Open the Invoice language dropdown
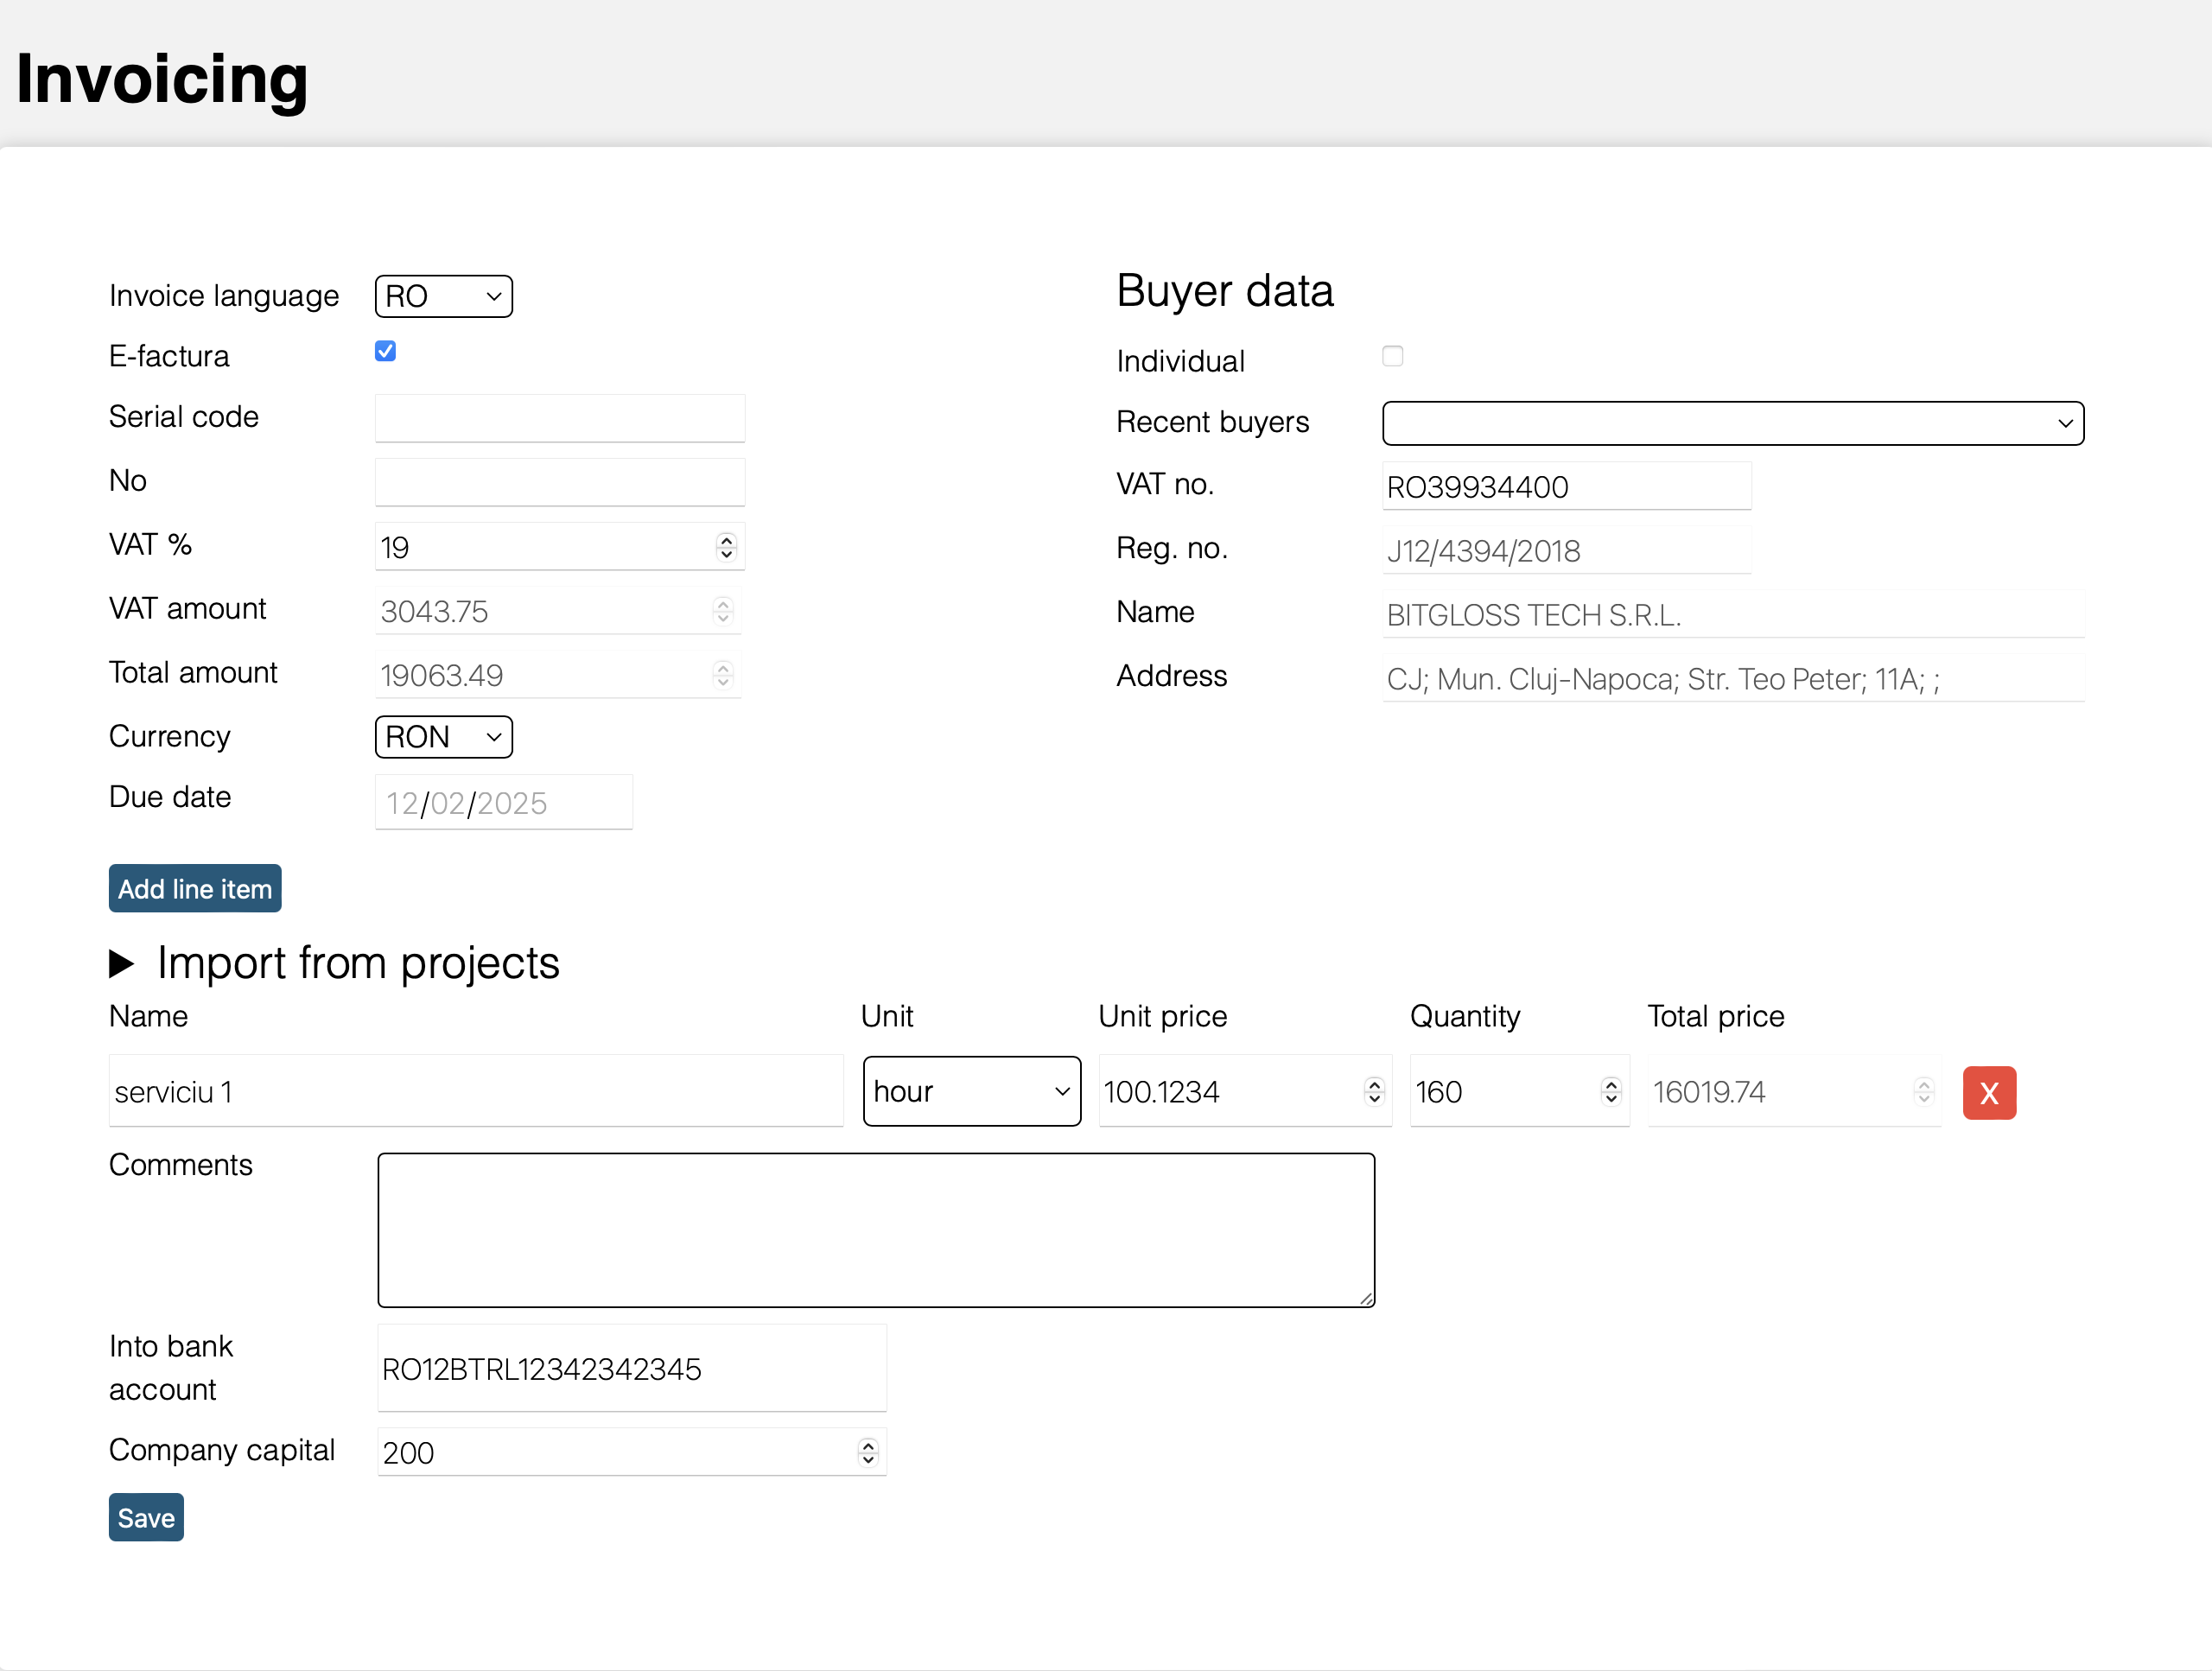The width and height of the screenshot is (2212, 1671). 443,296
